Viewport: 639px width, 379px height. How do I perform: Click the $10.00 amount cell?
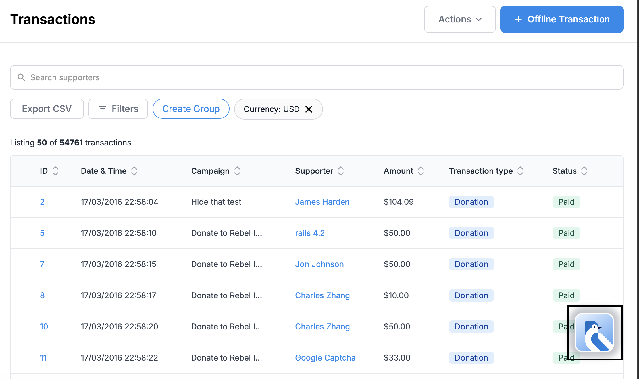396,295
